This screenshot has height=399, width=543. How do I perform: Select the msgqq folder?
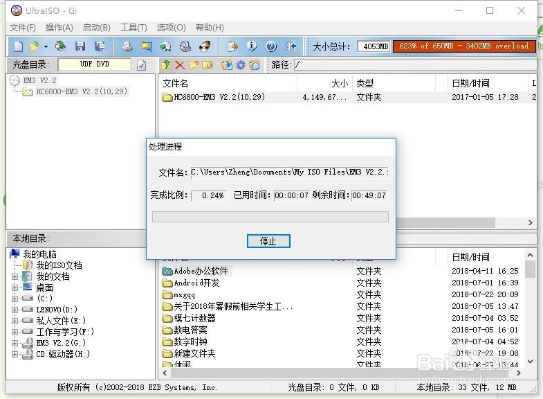[x=184, y=294]
